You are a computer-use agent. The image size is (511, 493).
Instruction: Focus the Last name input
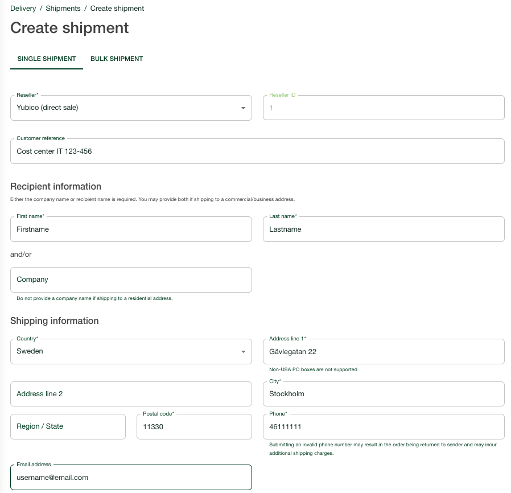pyautogui.click(x=383, y=229)
